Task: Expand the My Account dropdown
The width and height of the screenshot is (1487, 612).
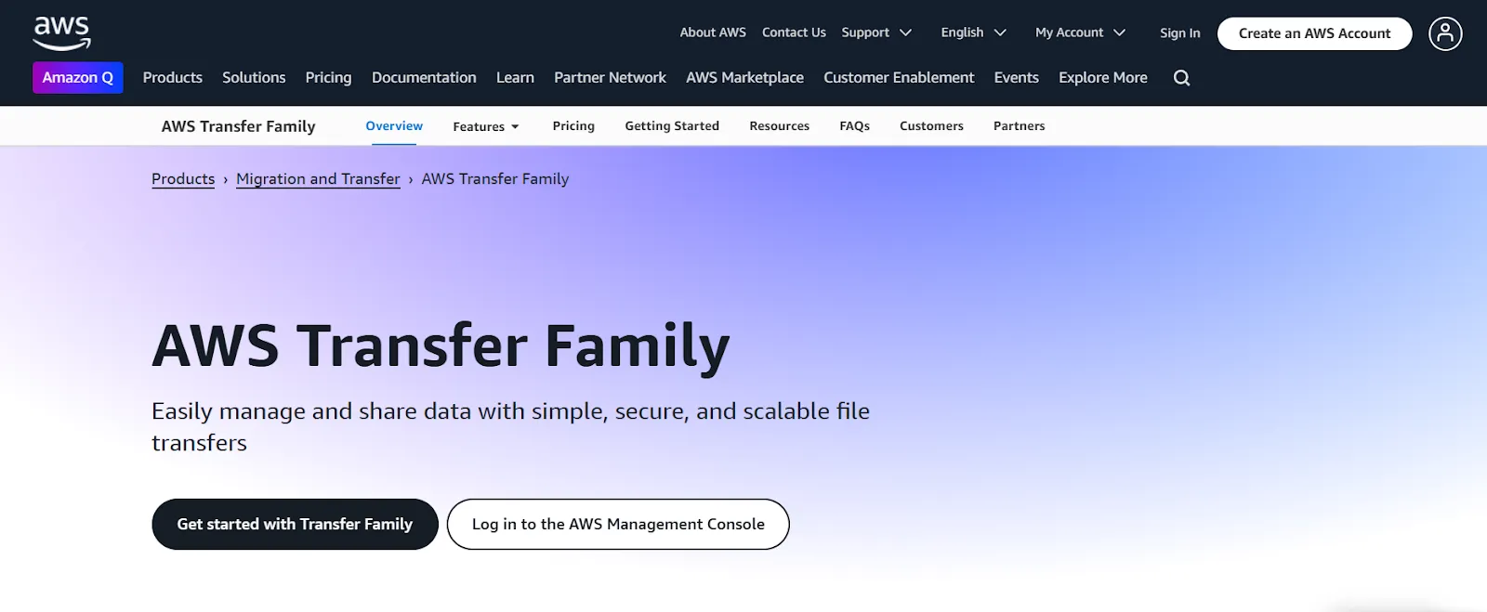Action: (1080, 33)
